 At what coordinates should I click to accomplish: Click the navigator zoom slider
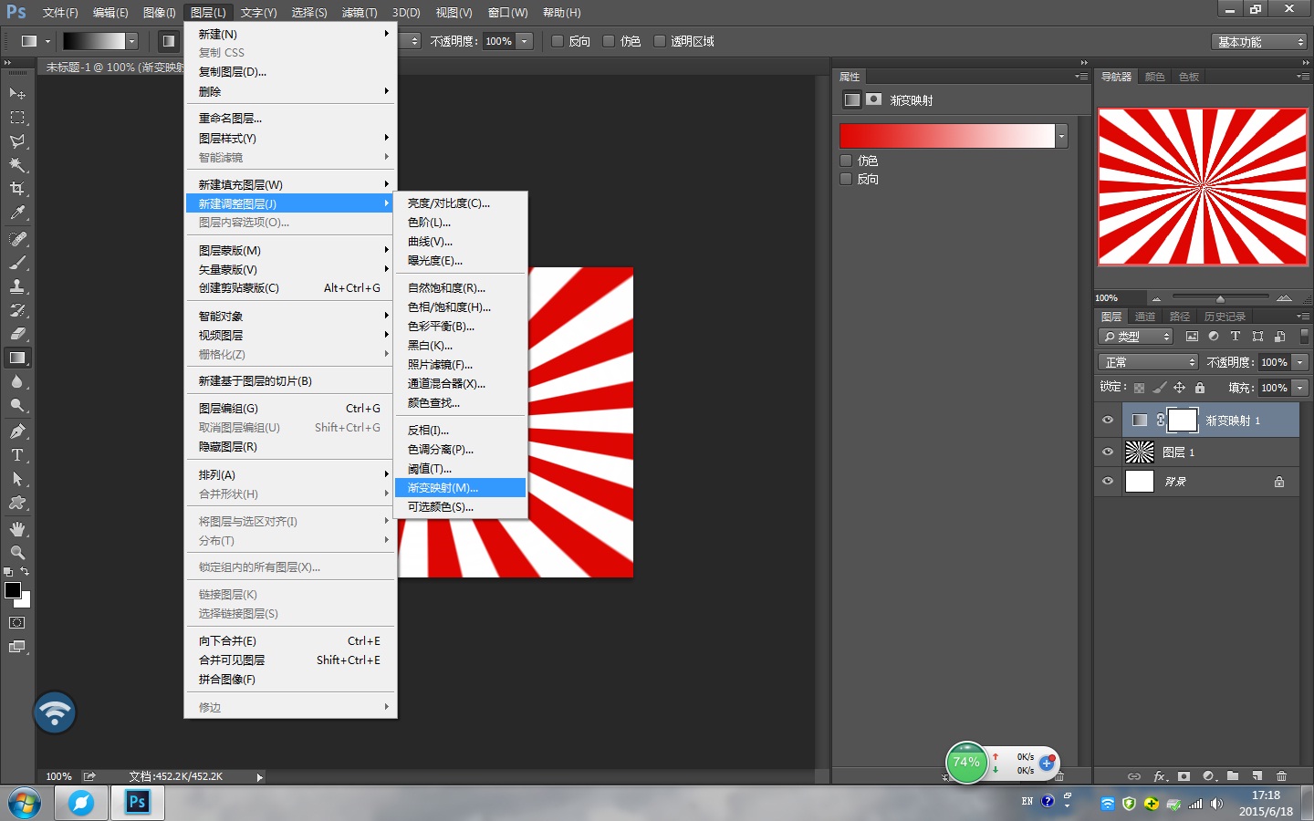(1220, 298)
